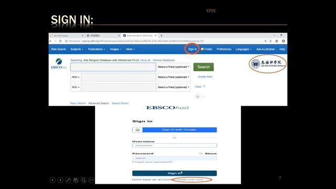This screenshot has height=189, width=336.
Task: Focus the third search text box
Action: click(x=119, y=87)
